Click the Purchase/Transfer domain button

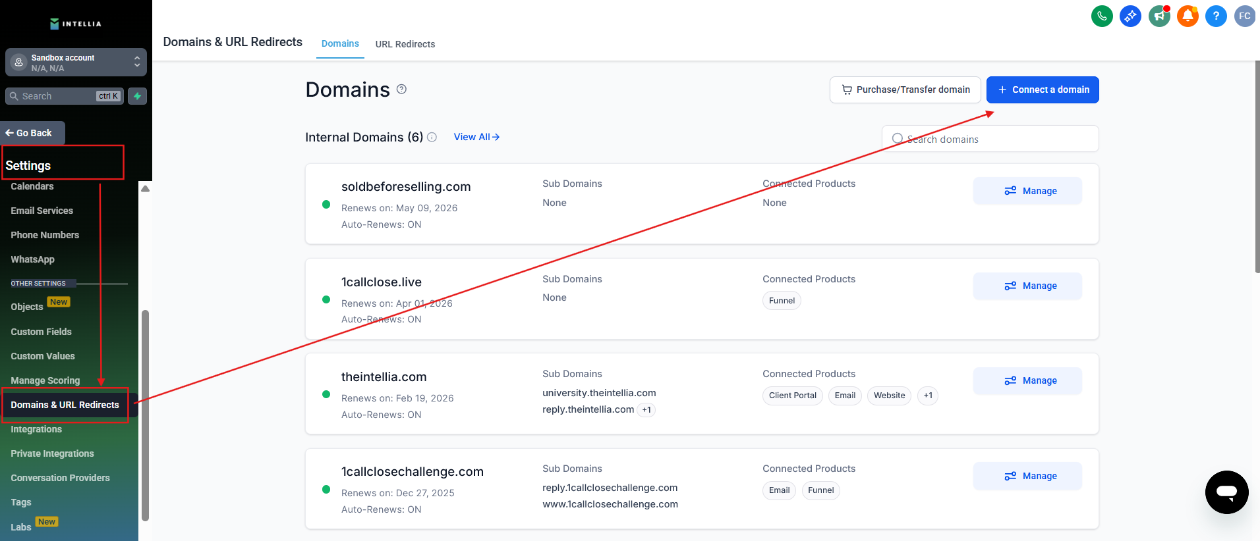(x=905, y=90)
